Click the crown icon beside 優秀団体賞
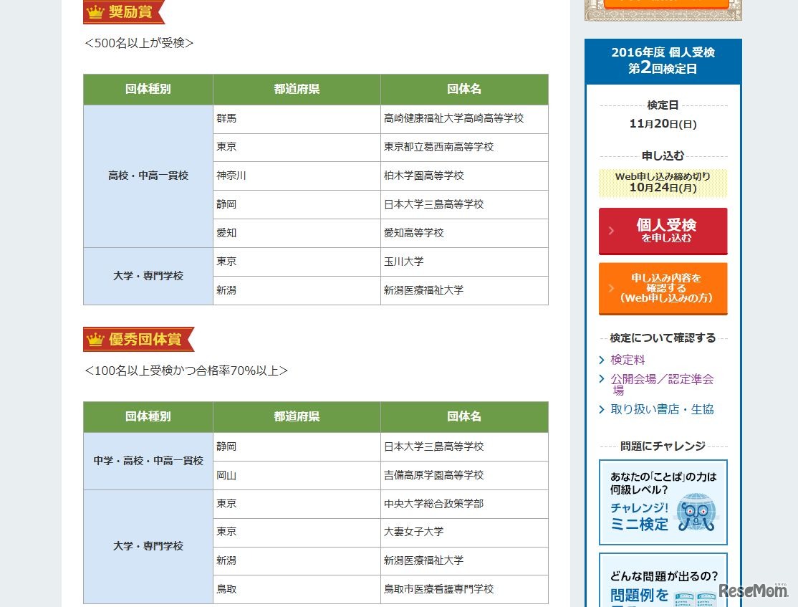 (x=94, y=338)
